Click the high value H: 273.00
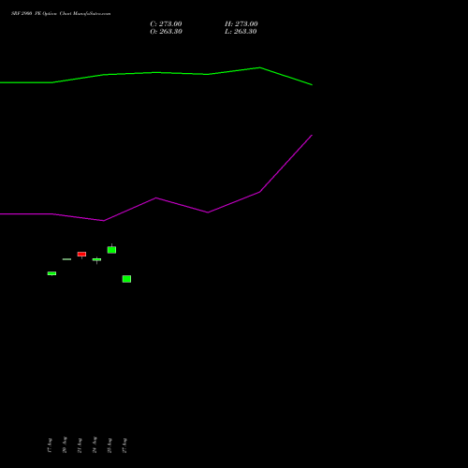The height and width of the screenshot is (468, 468). [241, 24]
